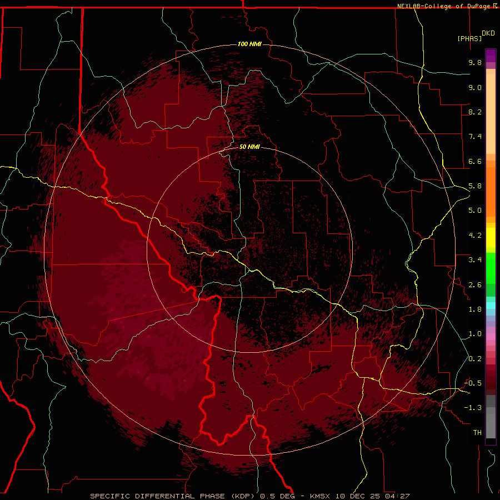Click the DKD legend unit label
This screenshot has height=500, width=500.
[488, 33]
